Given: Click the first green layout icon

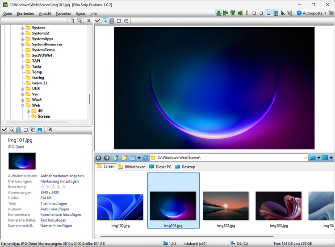Looking at the screenshot, I should pos(219,13).
